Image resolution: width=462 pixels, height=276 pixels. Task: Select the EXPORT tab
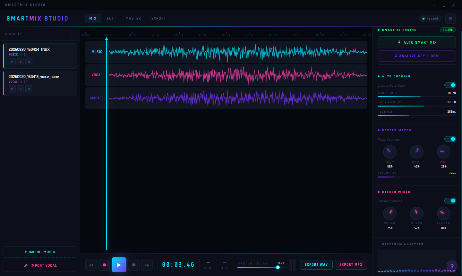click(159, 18)
